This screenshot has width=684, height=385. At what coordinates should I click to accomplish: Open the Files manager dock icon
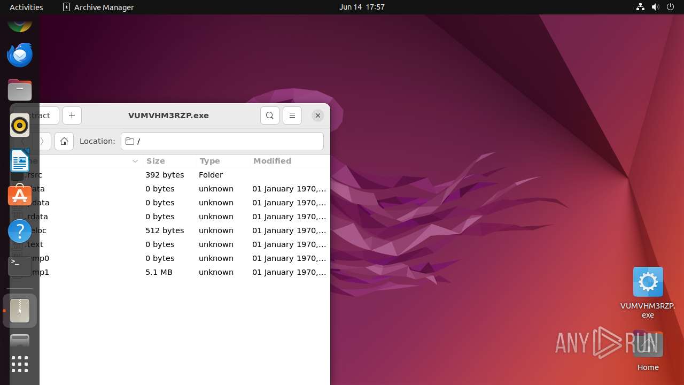coord(20,90)
